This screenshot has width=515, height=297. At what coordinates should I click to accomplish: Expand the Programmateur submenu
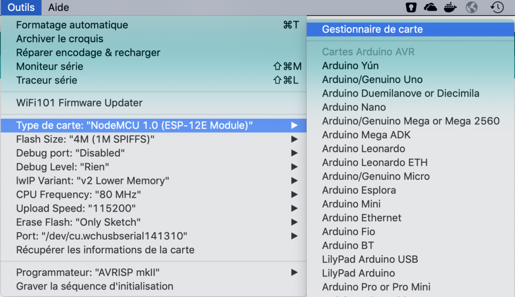click(154, 272)
